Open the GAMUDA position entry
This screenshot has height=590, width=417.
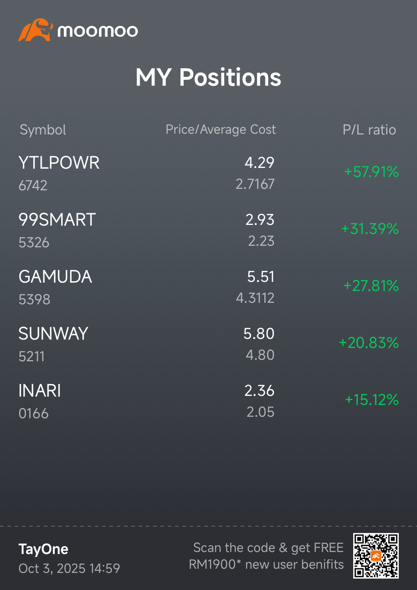tap(55, 277)
